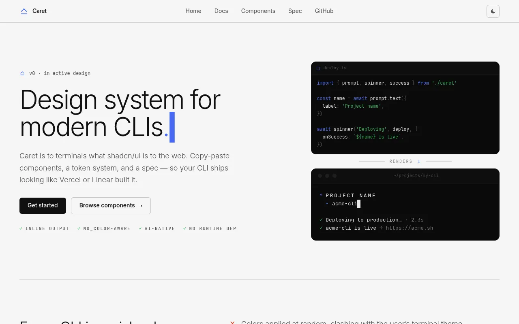Click the NO RUNTIME DEP checkmark

(x=185, y=228)
